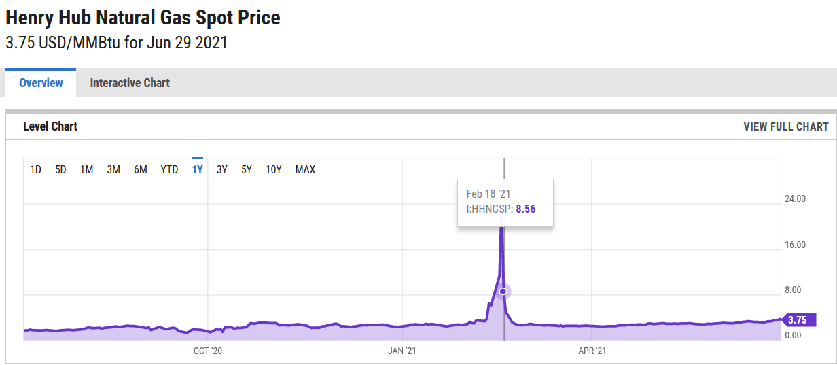Viewport: 837px width, 365px height.
Task: Switch chart to 5Y range
Action: [x=247, y=170]
